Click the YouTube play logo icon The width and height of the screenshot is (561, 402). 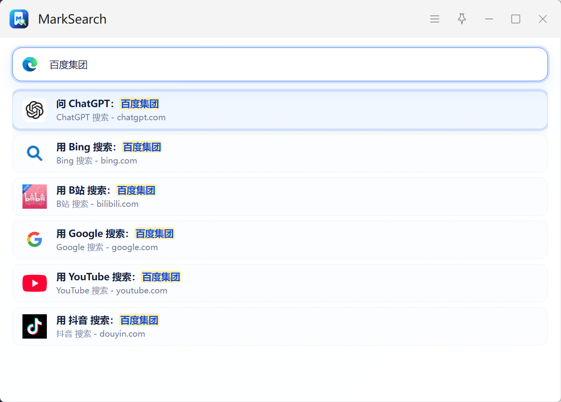(34, 283)
